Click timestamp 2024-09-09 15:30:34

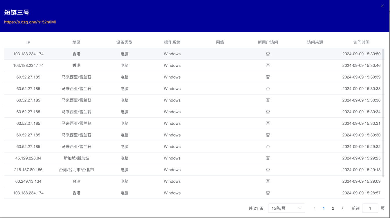(361, 112)
